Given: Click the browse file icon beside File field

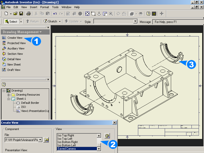Looking at the screenshot, I should [46, 140].
